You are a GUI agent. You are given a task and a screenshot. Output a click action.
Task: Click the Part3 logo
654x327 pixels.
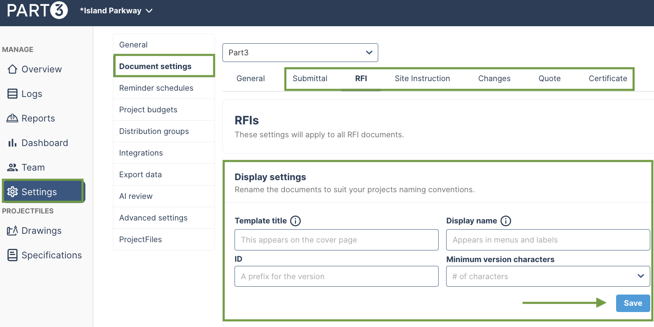coord(37,10)
